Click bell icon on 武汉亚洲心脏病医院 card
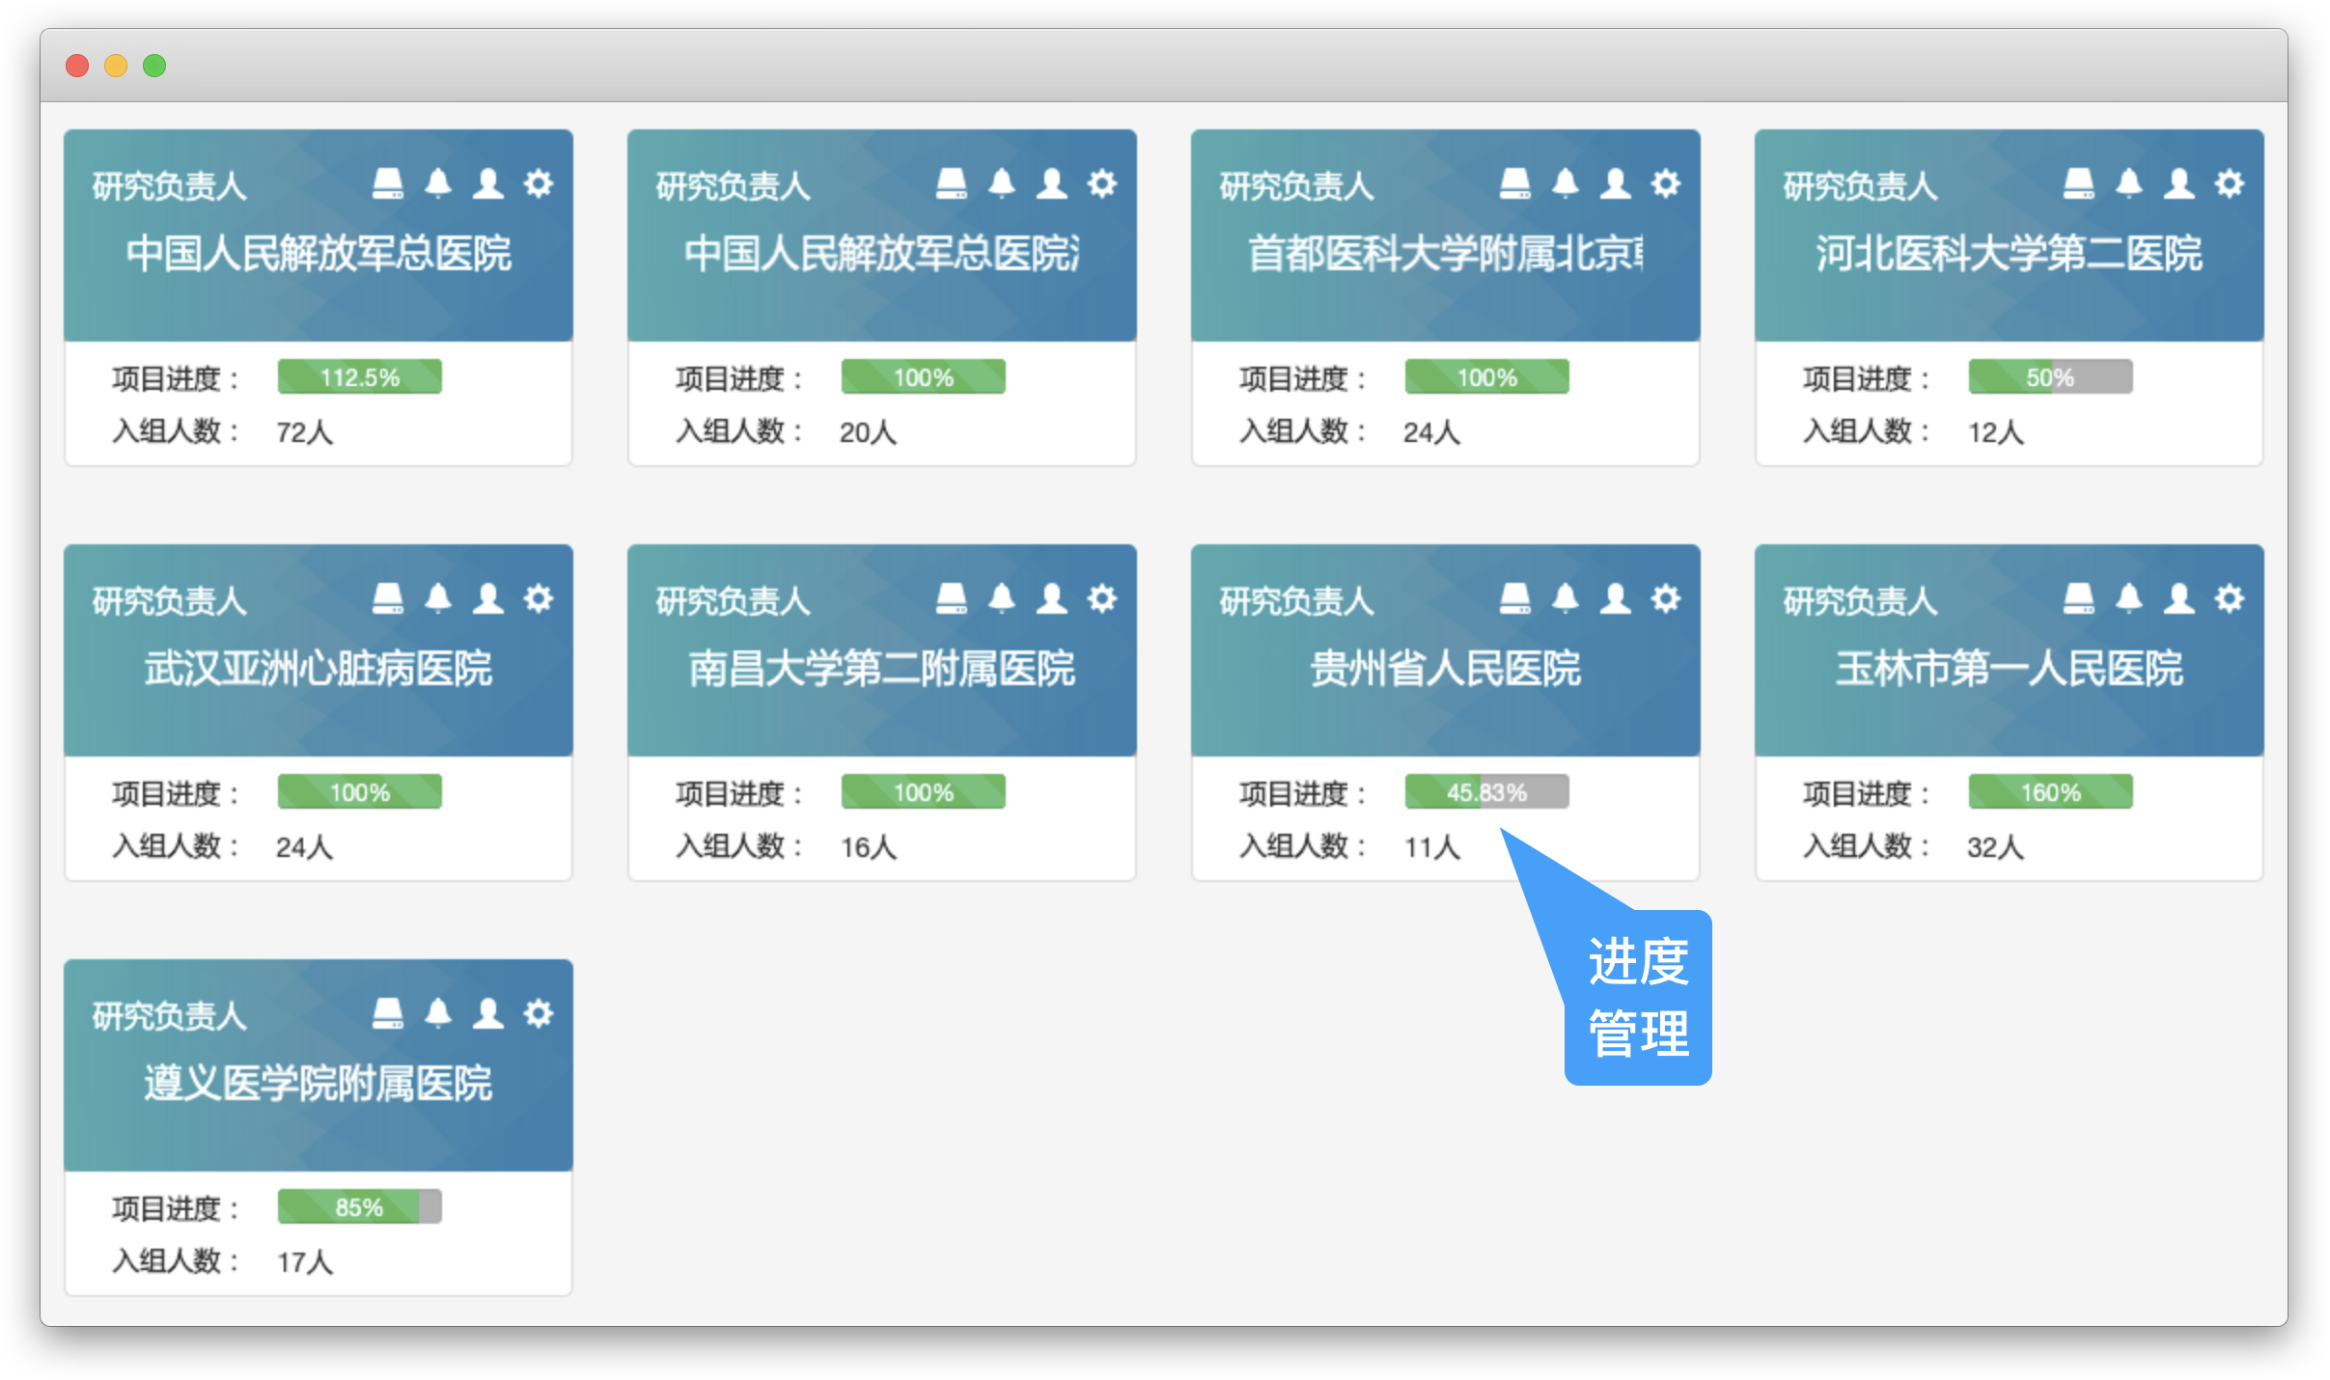 point(438,597)
